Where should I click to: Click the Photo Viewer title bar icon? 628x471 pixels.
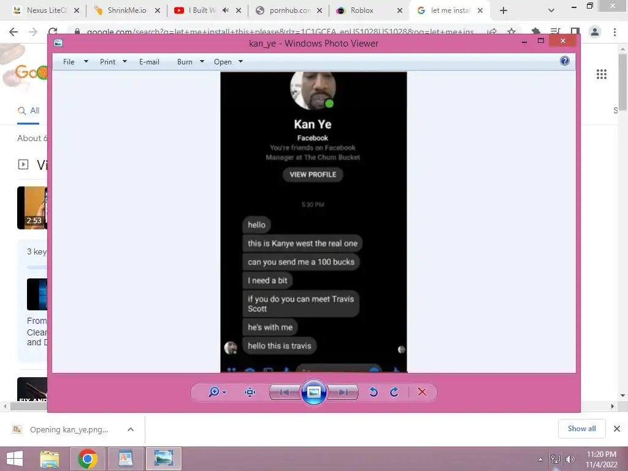[58, 43]
